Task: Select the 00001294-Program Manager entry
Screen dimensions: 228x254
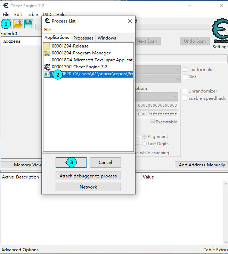Action: click(x=88, y=53)
